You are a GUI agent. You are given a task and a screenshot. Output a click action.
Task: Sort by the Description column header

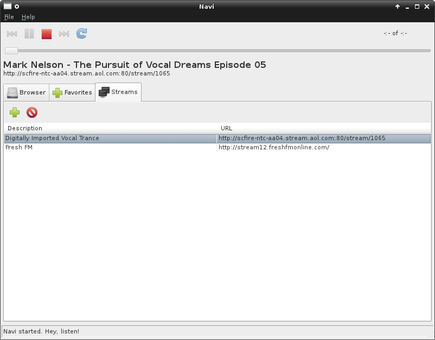111,128
